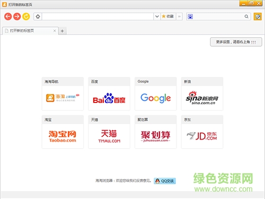Open the JD.com speed dial tile
Image resolution: width=265 pixels, height=199 pixels.
(x=202, y=132)
